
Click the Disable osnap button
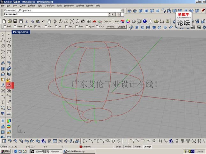(x=121, y=27)
